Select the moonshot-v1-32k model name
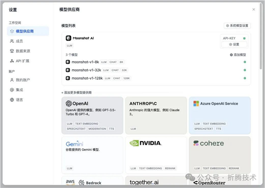Screen dimensions: 265x188 (86, 70)
